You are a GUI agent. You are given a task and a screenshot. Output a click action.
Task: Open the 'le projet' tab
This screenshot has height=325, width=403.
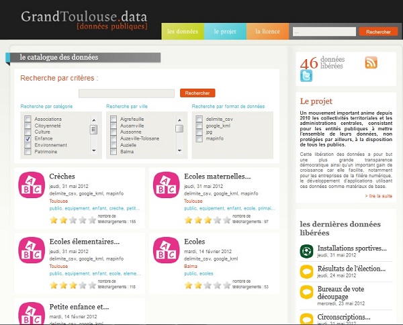tap(225, 32)
